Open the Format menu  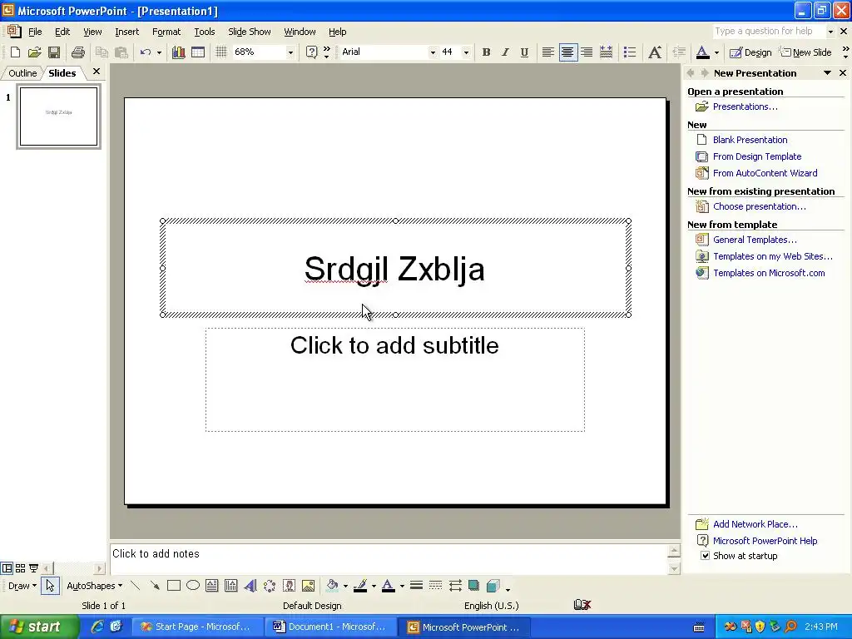coord(166,32)
